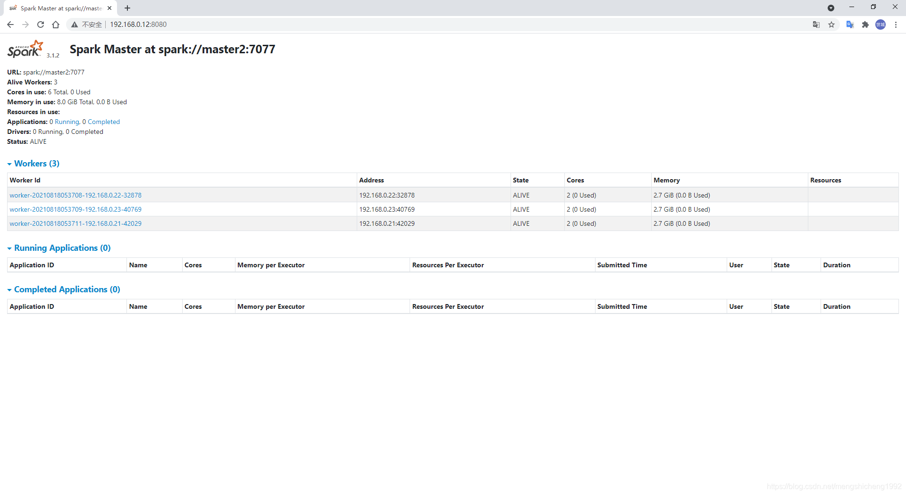Open worker 192.168.0.23-40769 link
This screenshot has width=906, height=495.
[75, 209]
